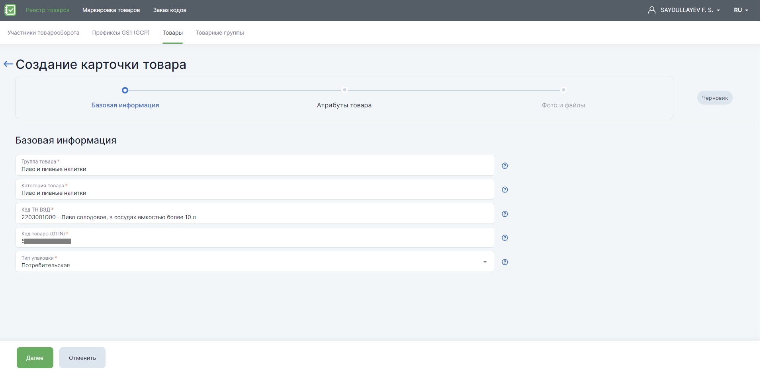Click the Тип упаковки field value Потребительская
Viewport: 761px width, 371px height.
pos(46,265)
